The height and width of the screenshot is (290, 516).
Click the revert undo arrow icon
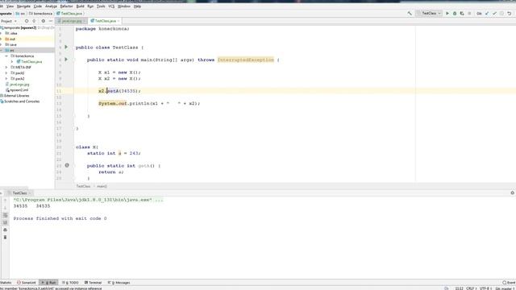[509, 14]
